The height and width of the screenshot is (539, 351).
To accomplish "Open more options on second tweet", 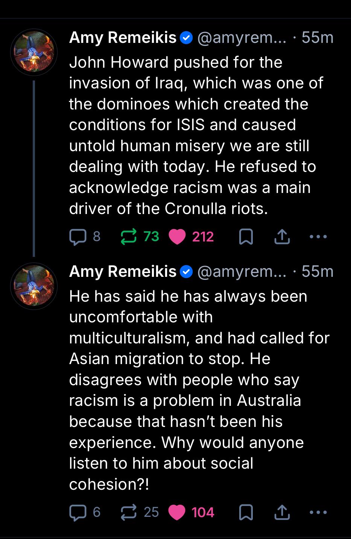I will [318, 512].
